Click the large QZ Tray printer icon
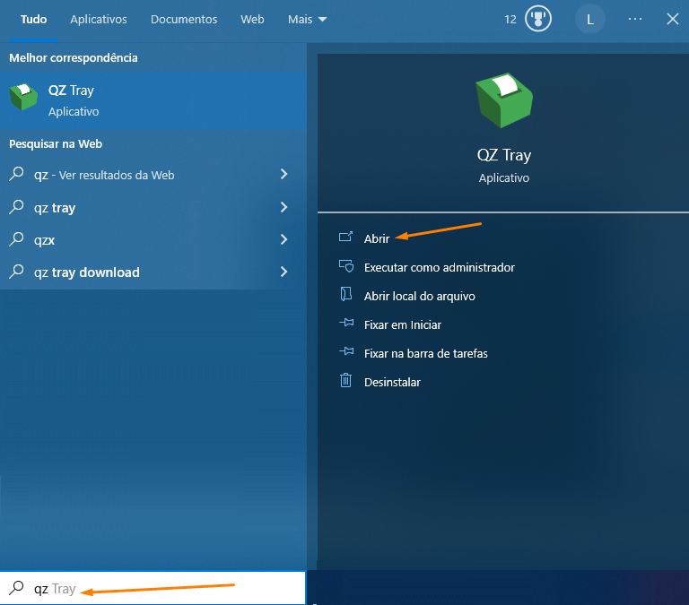This screenshot has width=689, height=605. (504, 100)
